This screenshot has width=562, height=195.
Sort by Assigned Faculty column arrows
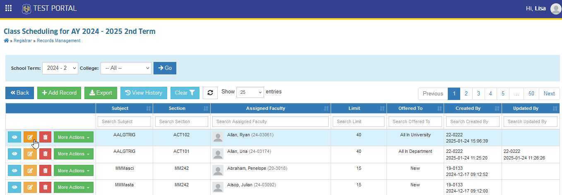point(327,109)
